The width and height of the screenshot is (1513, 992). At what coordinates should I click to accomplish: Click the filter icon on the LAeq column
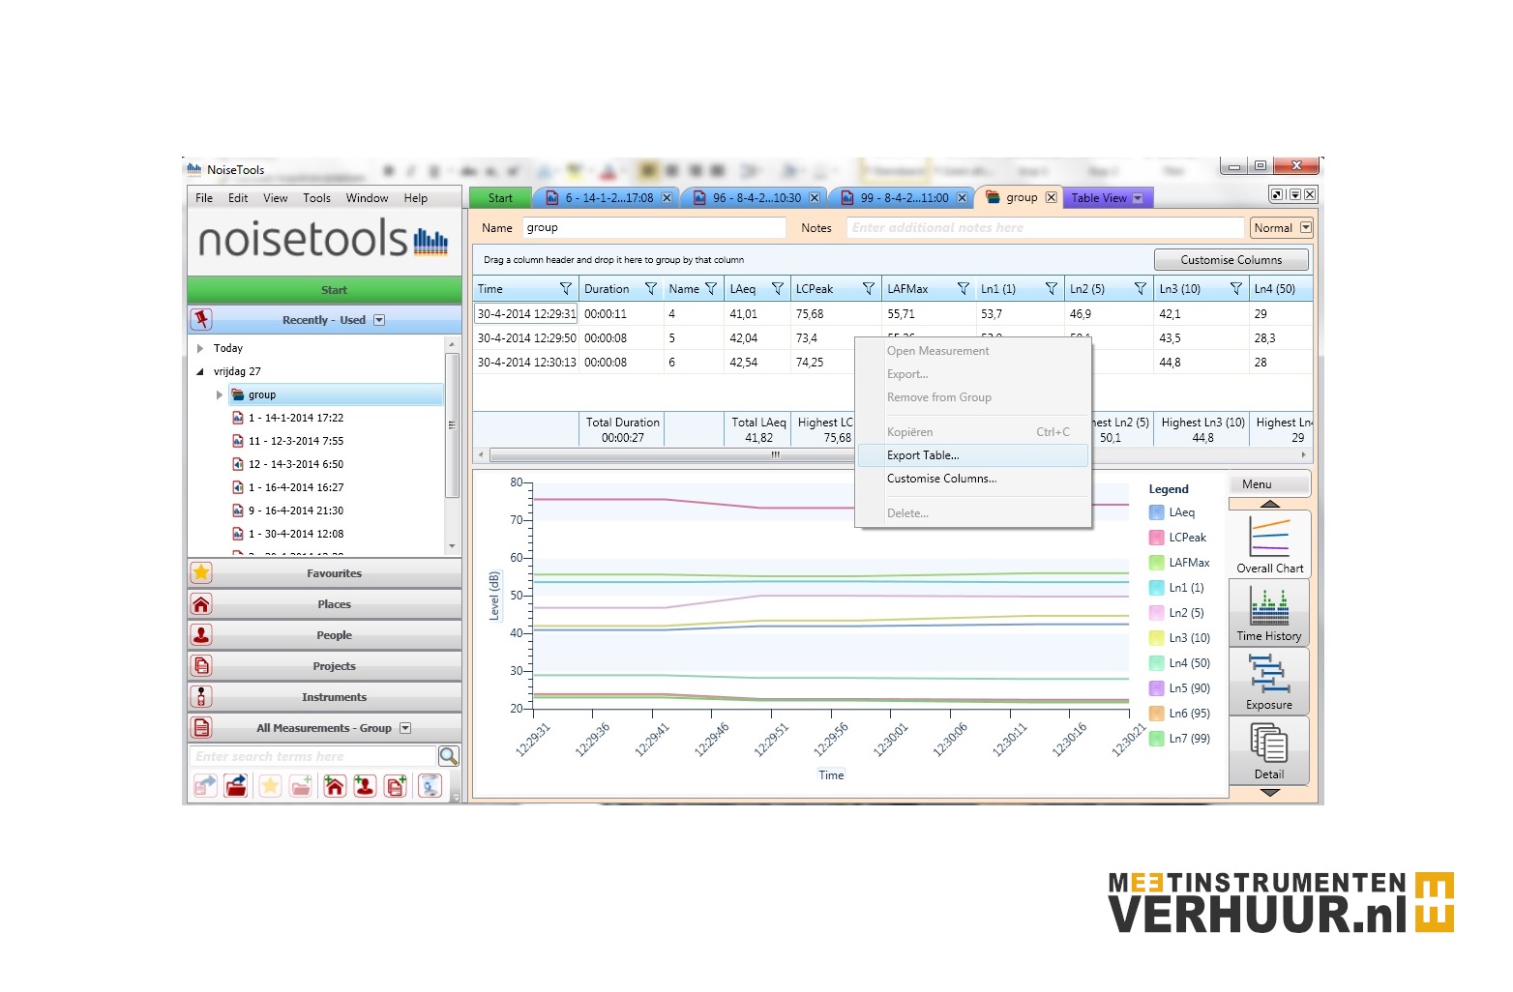tap(778, 289)
